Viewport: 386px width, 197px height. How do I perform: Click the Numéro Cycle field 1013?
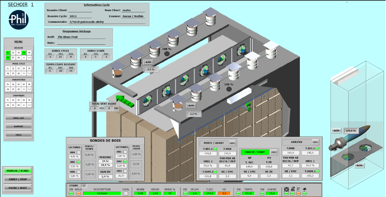point(80,16)
